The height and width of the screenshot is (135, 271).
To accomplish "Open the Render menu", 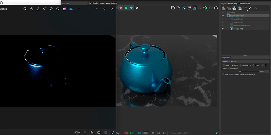I will (x=95, y=3).
